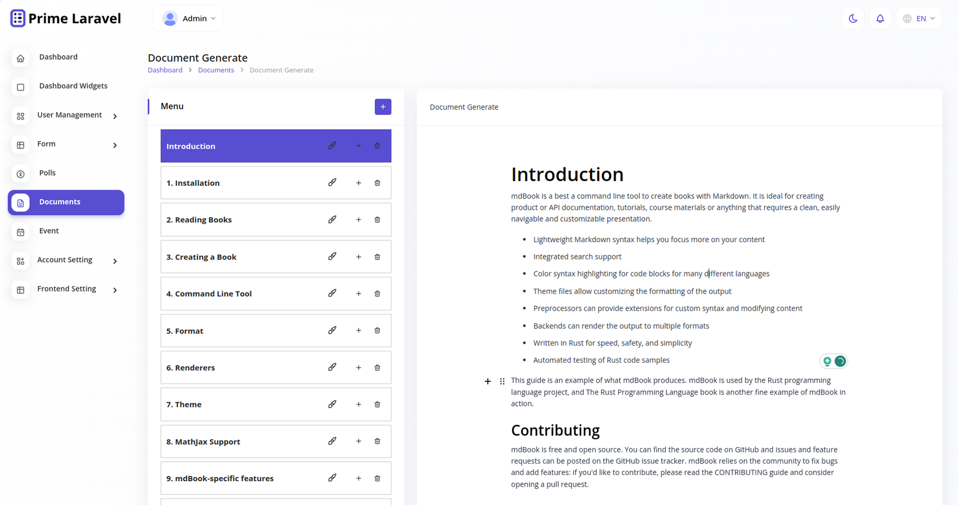The height and width of the screenshot is (505, 958).
Task: Open the EN language dropdown
Action: 918,19
